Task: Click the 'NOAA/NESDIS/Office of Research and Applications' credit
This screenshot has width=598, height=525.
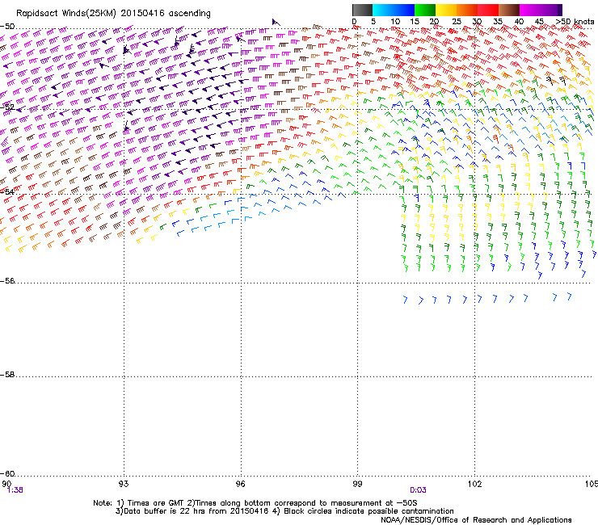Action: 476,519
